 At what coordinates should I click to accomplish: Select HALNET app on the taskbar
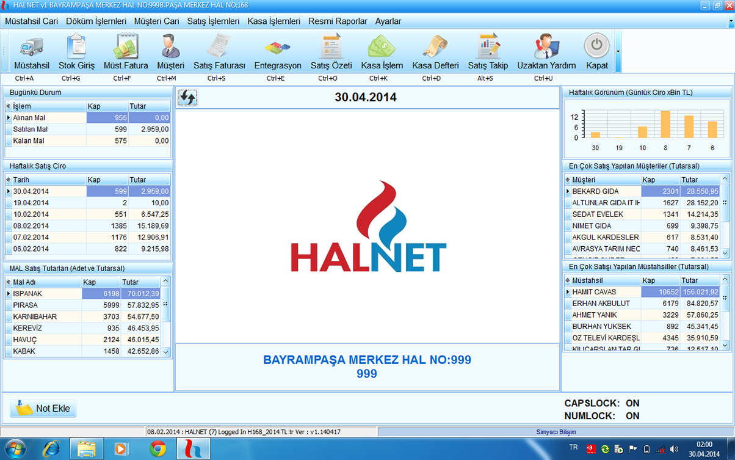pos(194,449)
